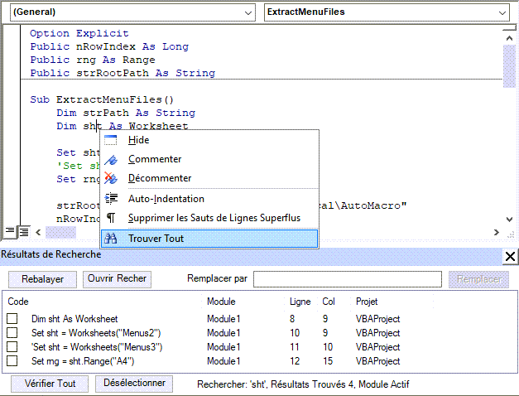Click the Auto-Indentation indent icon
The height and width of the screenshot is (396, 519).
click(x=111, y=199)
